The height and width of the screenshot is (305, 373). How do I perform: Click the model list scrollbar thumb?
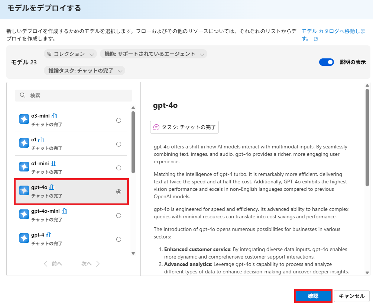point(133,142)
